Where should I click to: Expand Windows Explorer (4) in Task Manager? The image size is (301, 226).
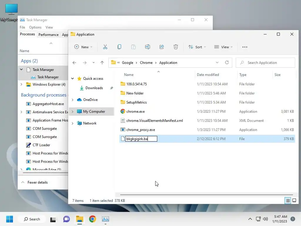pos(21,84)
